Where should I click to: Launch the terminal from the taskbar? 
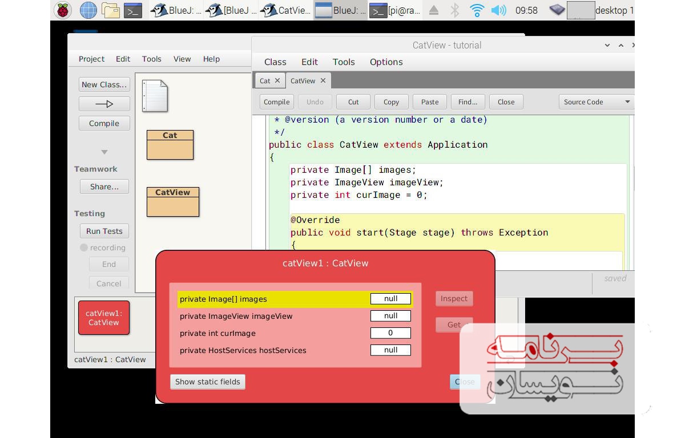tap(133, 10)
